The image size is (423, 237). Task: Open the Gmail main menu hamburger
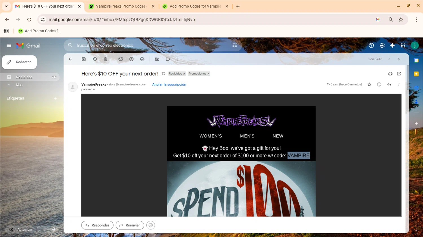pos(9,46)
